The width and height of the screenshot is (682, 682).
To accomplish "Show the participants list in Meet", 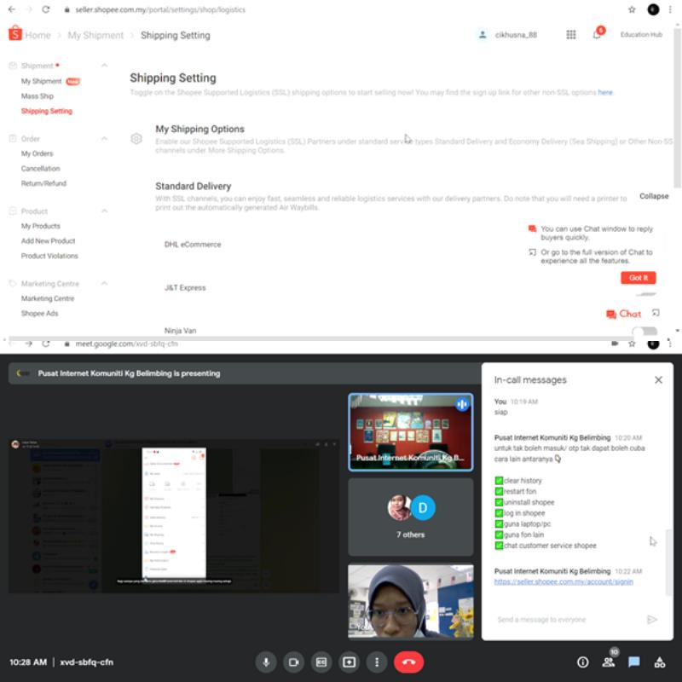I will pos(609,662).
